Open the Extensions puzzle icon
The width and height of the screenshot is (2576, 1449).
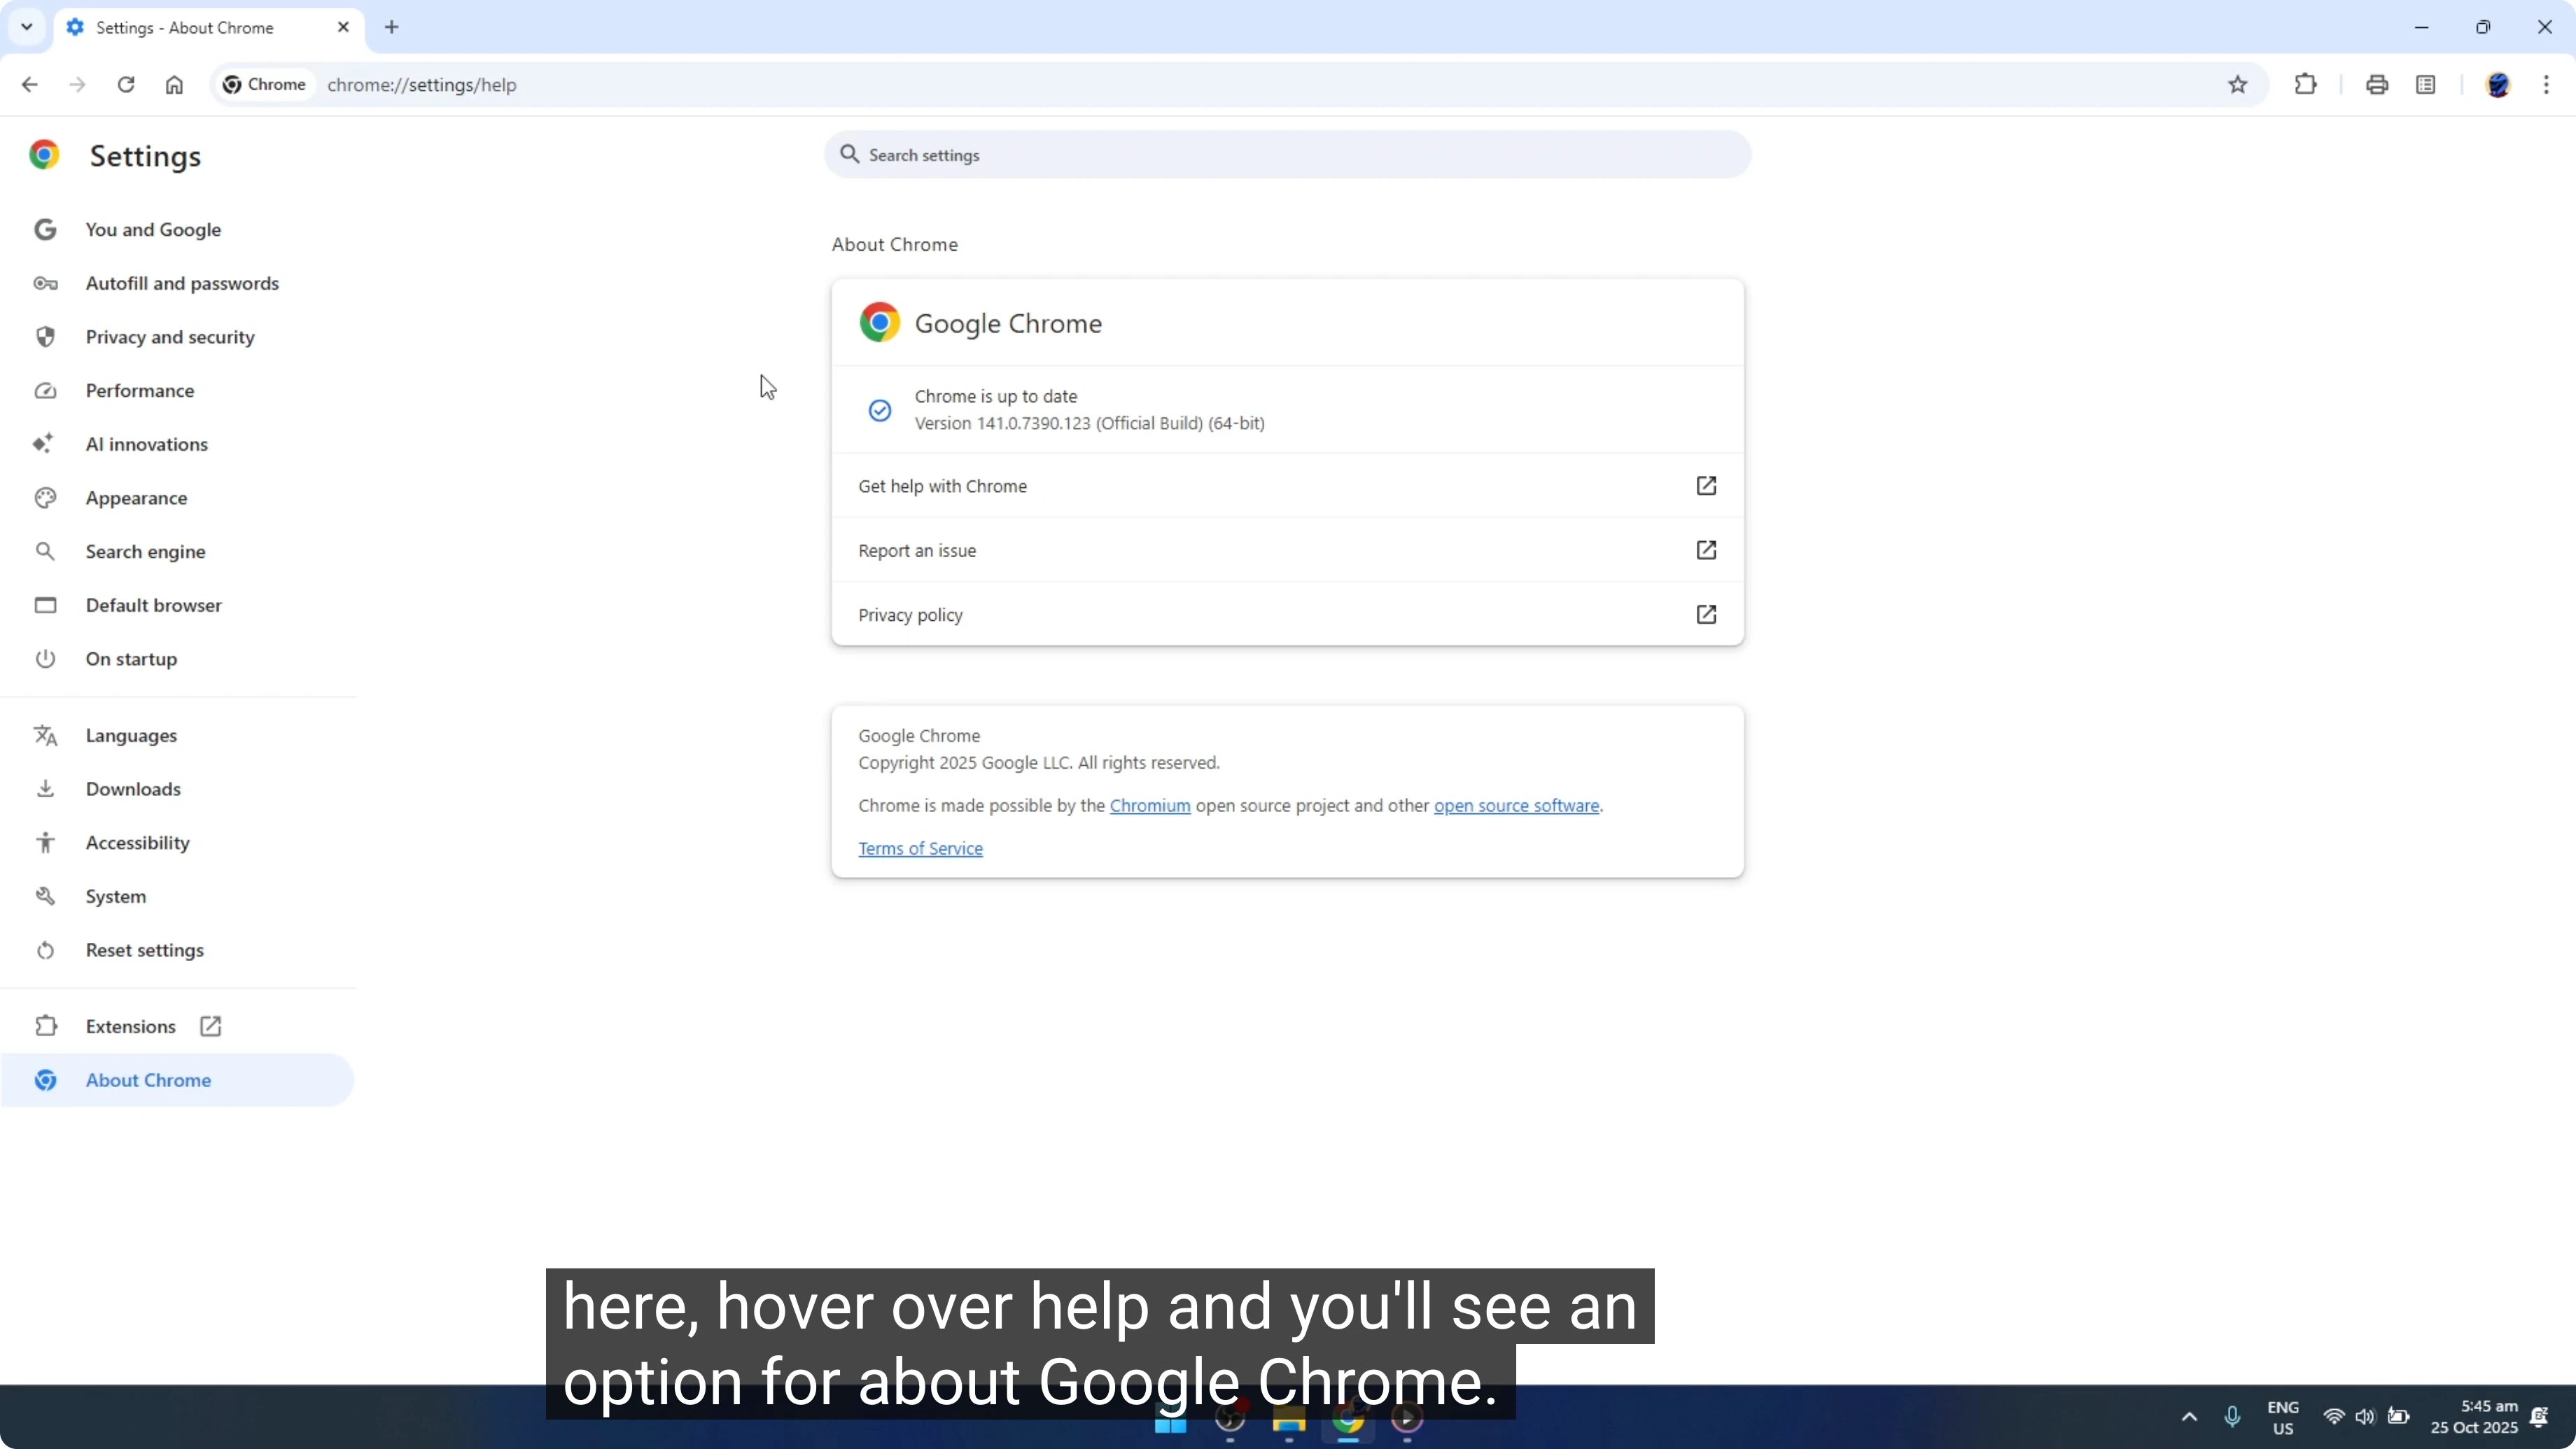pyautogui.click(x=2305, y=84)
